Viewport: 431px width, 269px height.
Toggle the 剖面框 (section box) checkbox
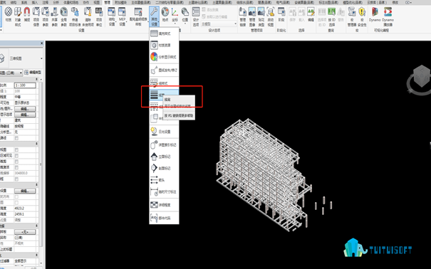coord(16,179)
